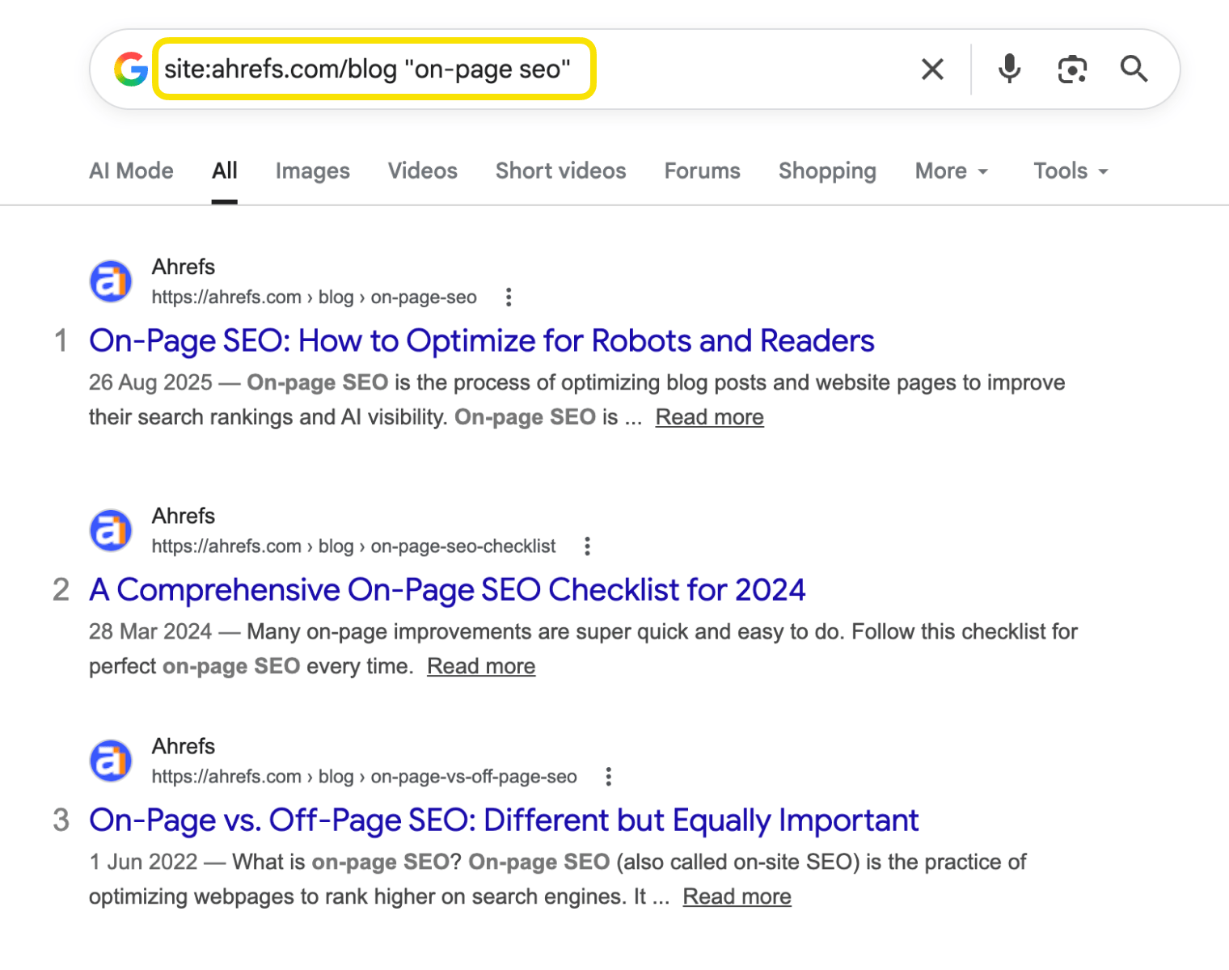Click the Ahrefs favicon on the first result
This screenshot has height=970, width=1229.
pyautogui.click(x=111, y=280)
